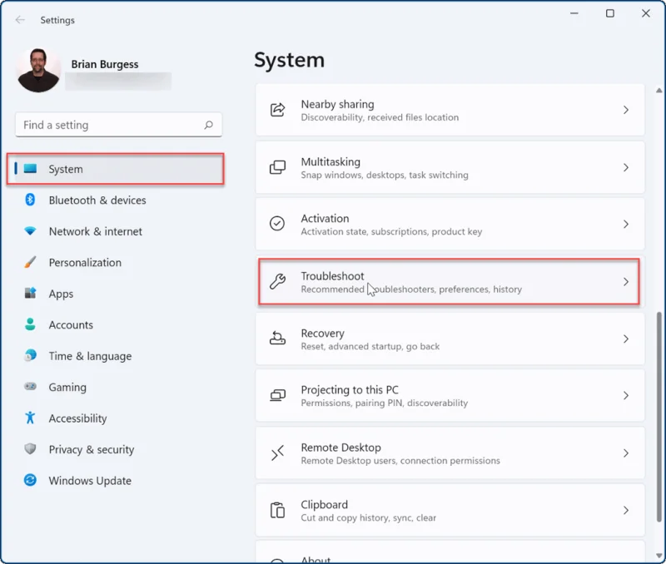This screenshot has width=666, height=564.
Task: Select the Gaming label in sidebar
Action: pos(67,387)
